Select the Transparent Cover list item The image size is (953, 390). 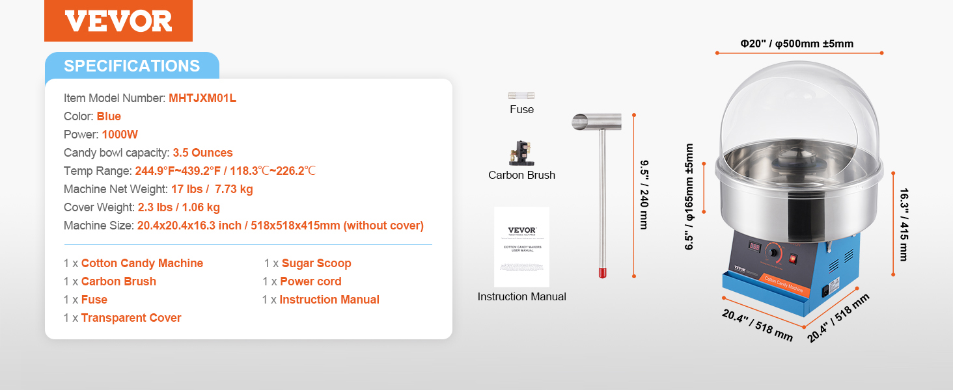(122, 318)
